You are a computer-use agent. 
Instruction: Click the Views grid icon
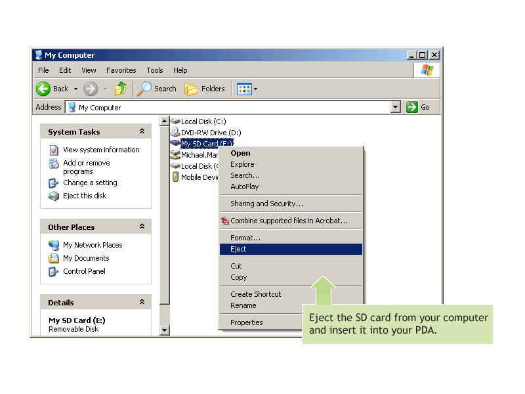(244, 89)
